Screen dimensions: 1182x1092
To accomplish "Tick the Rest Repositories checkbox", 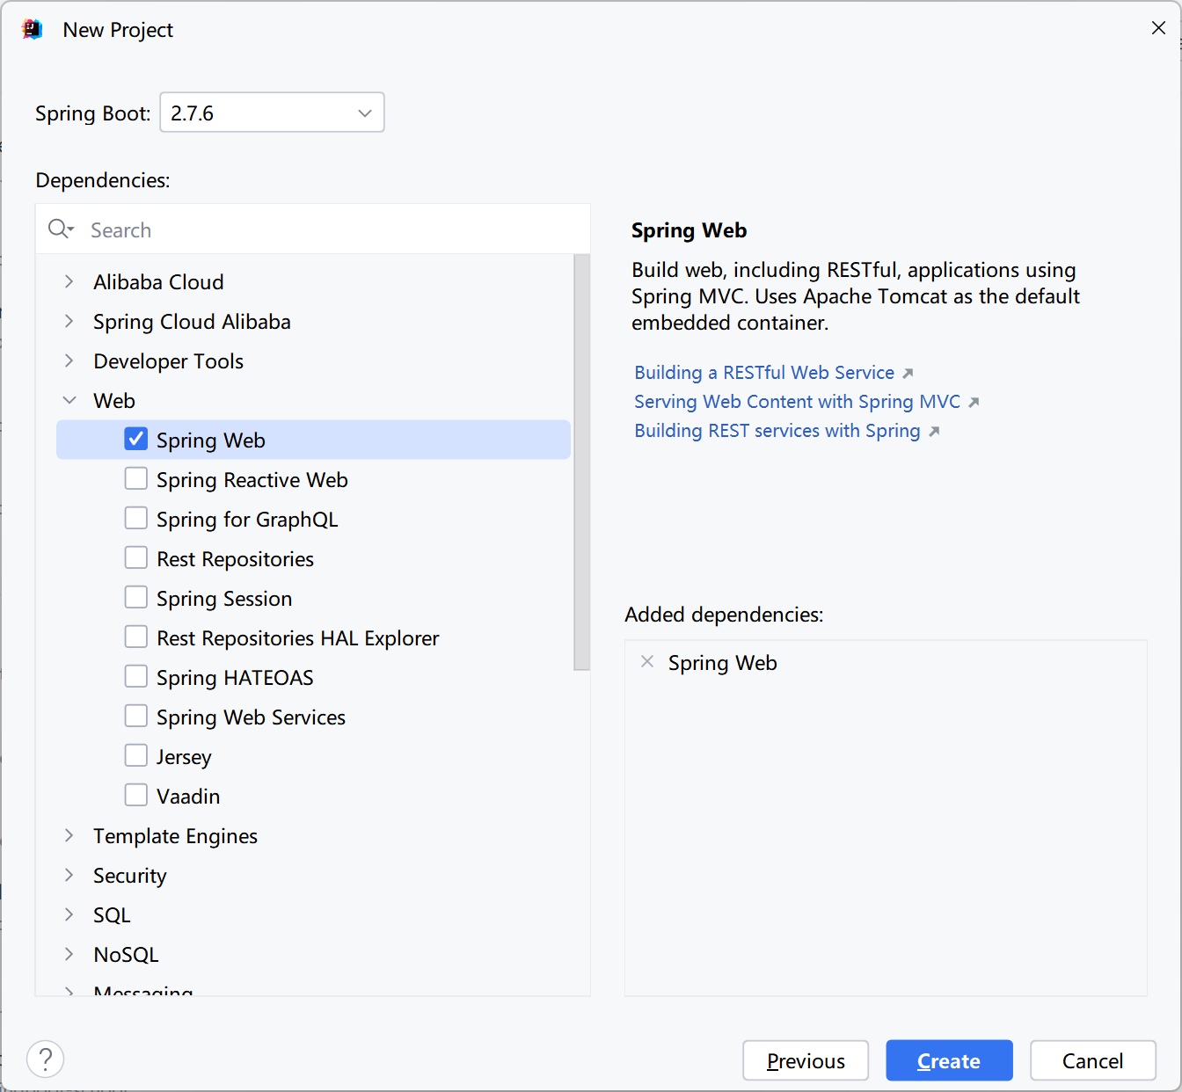I will (x=136, y=557).
